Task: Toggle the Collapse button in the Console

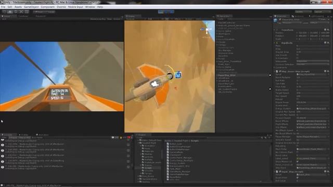Action: point(12,138)
